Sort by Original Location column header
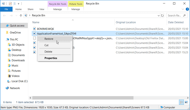 [126, 23]
